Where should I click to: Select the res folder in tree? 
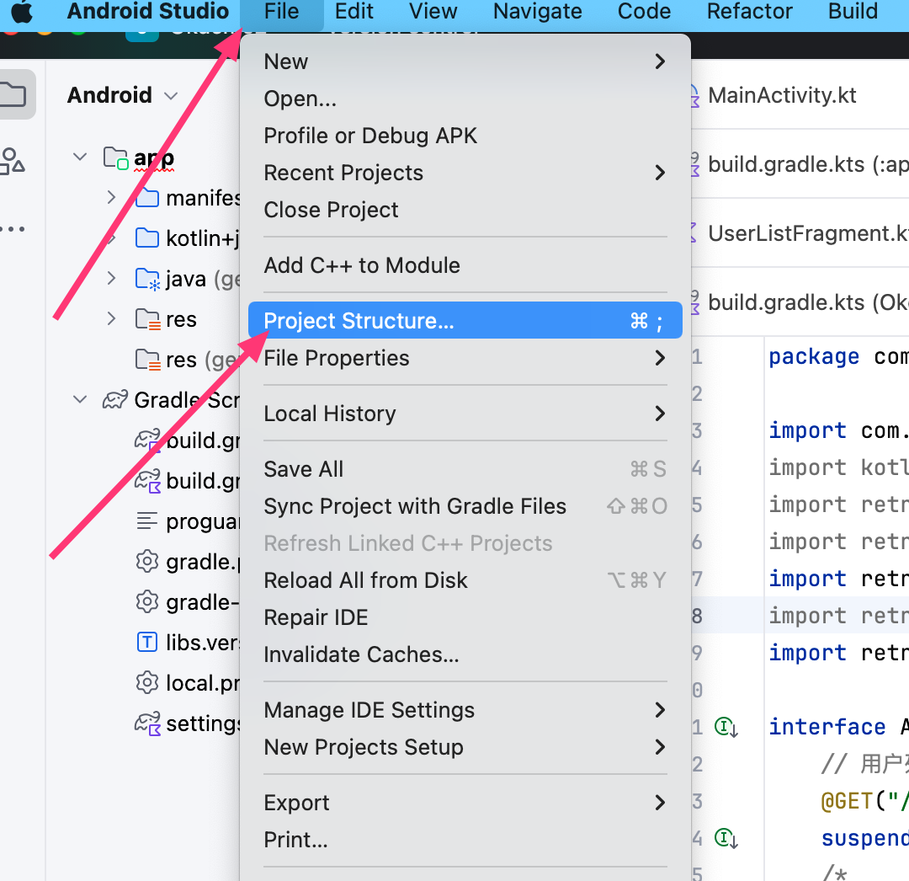point(181,319)
